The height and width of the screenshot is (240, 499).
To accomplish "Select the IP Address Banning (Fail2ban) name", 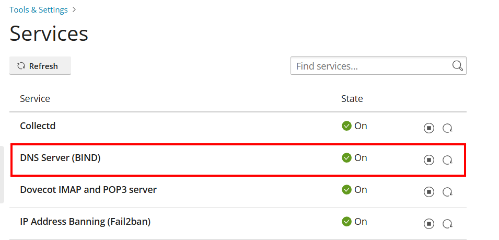I will click(85, 222).
